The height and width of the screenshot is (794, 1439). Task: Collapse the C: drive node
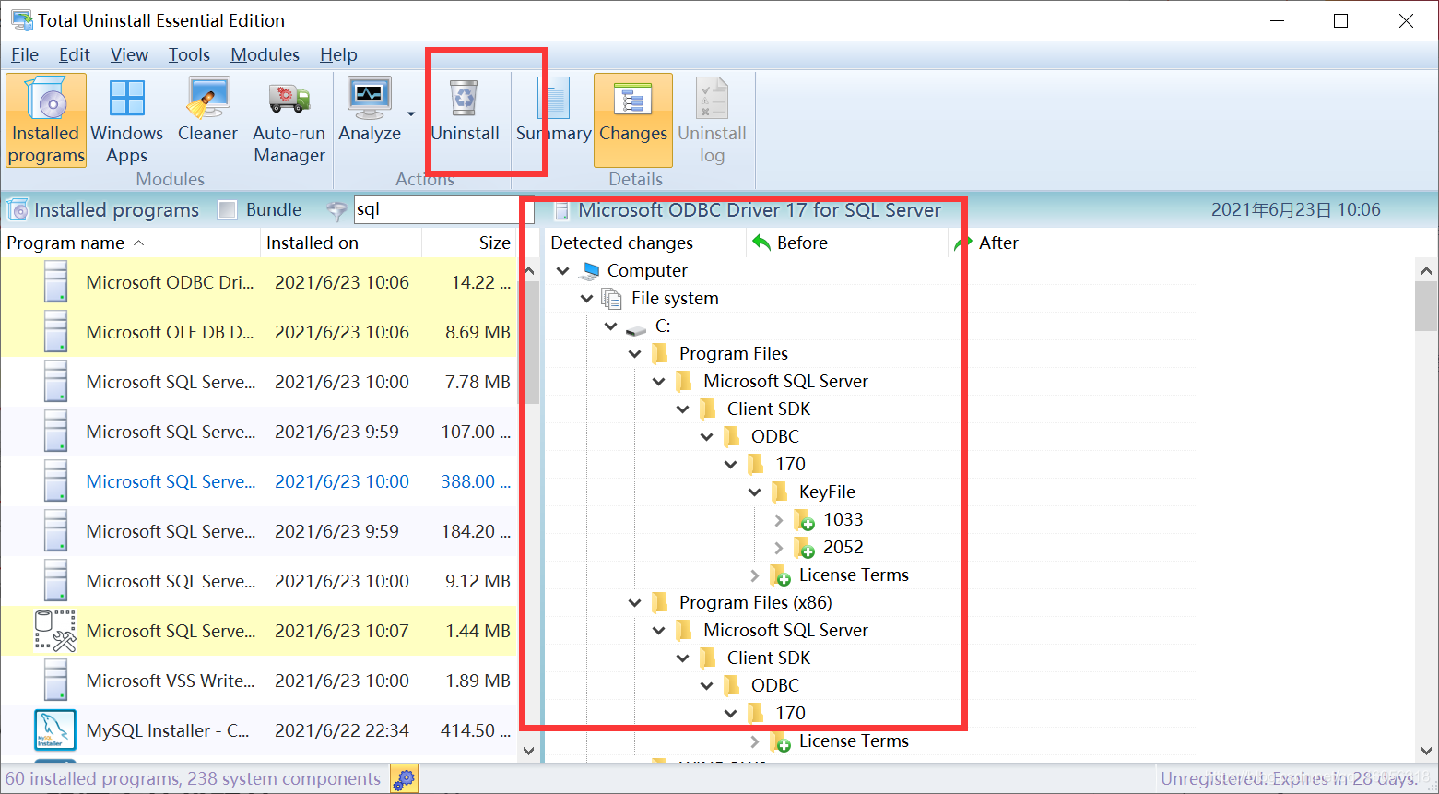click(611, 326)
